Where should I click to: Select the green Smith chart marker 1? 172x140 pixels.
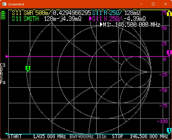pyautogui.click(x=28, y=69)
